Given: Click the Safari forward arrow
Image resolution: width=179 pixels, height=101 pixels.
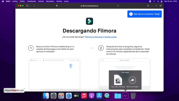Looking at the screenshot, I should tap(38, 6).
